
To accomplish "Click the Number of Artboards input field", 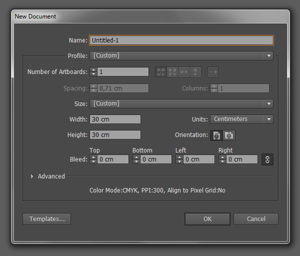I will pos(123,72).
